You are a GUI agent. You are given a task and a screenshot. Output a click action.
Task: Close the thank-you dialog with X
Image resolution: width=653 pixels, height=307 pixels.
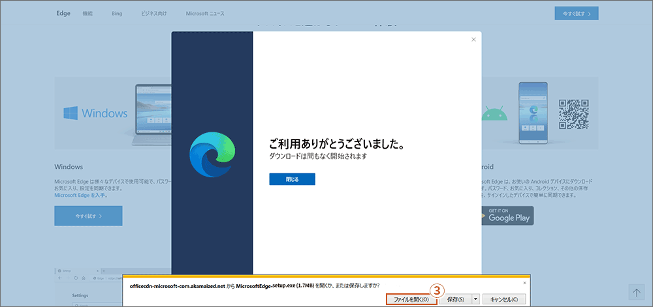(473, 40)
